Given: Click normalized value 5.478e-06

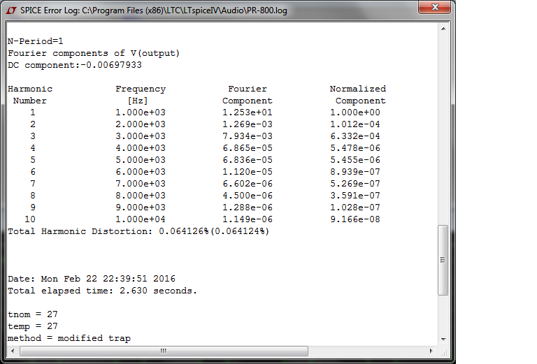Looking at the screenshot, I should pyautogui.click(x=355, y=148).
